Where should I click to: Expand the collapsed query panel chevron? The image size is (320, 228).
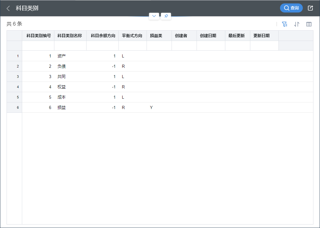click(x=154, y=16)
